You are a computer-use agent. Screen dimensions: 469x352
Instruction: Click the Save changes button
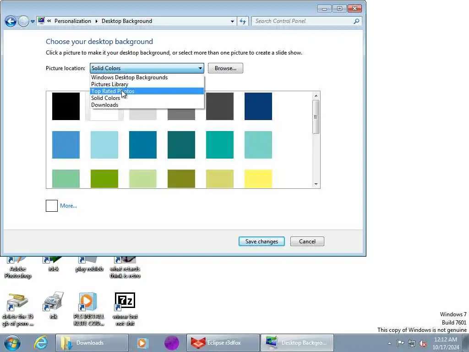(x=262, y=242)
